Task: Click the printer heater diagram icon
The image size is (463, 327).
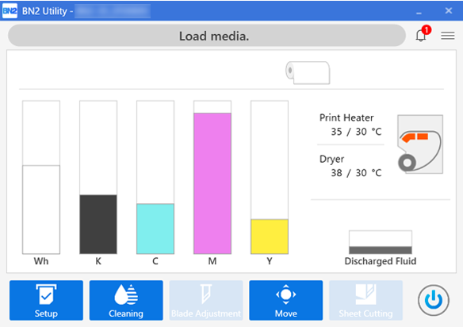Action: pos(420,144)
